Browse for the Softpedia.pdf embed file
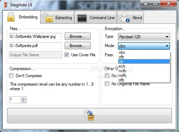 point(77,46)
